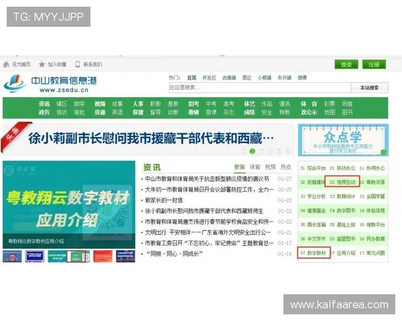Open 33 学业分析 in the platform grid
Viewport: 402px width, 321px height.
(313, 197)
